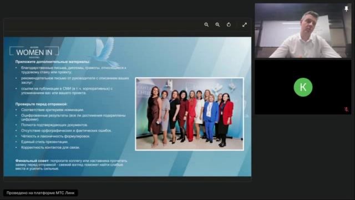355x200 pixels.
Task: Click bullet 'Корректность контактов для связи'
Action: (x=50, y=147)
